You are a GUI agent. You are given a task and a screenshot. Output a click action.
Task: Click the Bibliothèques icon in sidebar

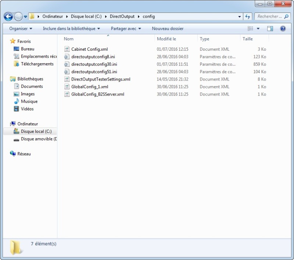click(13, 79)
